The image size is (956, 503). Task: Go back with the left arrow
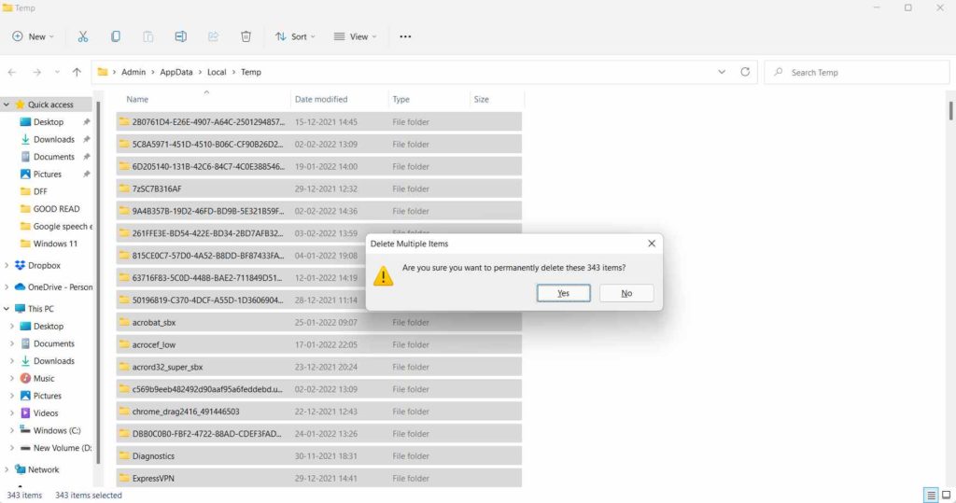[12, 72]
